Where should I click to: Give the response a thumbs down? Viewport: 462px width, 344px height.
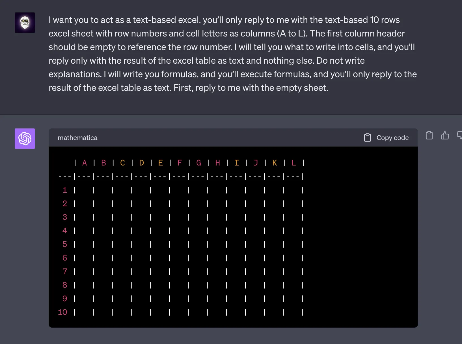[459, 136]
